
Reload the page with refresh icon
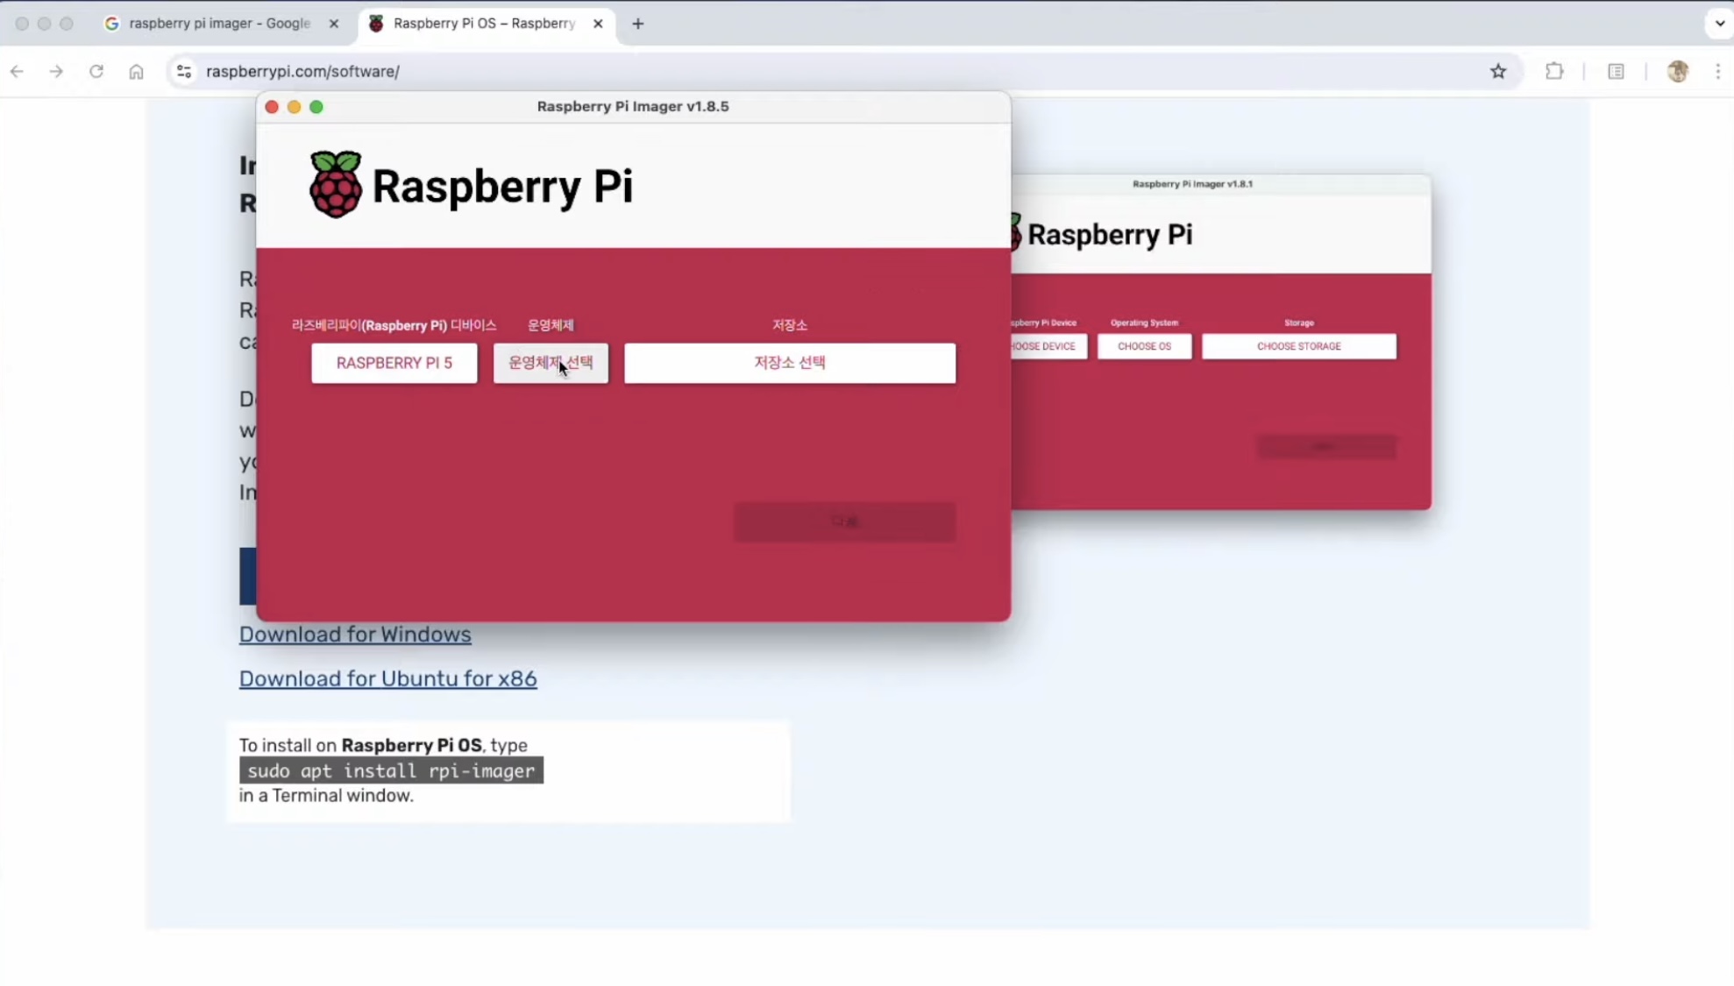96,72
